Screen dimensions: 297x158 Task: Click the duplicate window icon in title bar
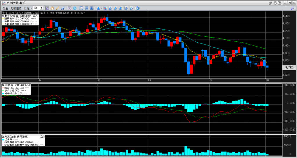(280, 3)
